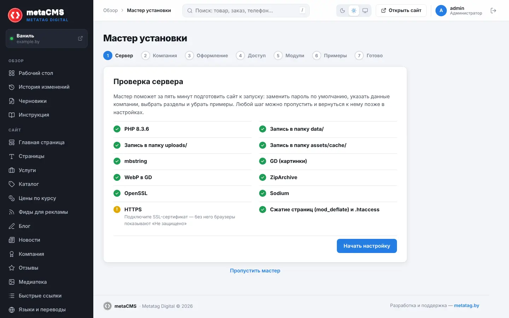
Task: Click the Инструкция book icon
Action: coord(12,115)
